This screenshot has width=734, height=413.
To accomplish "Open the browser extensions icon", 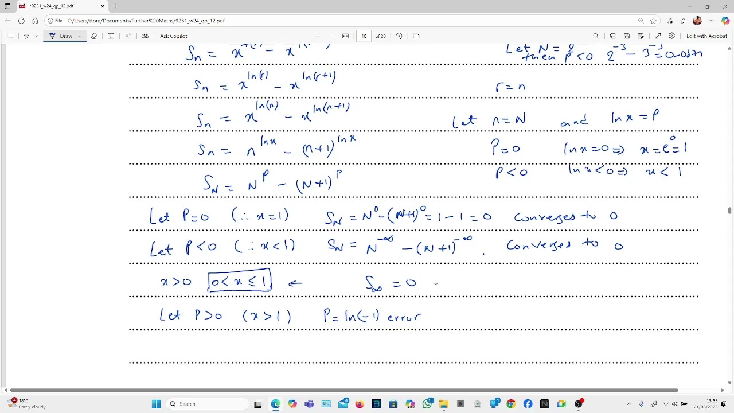I will point(670,21).
